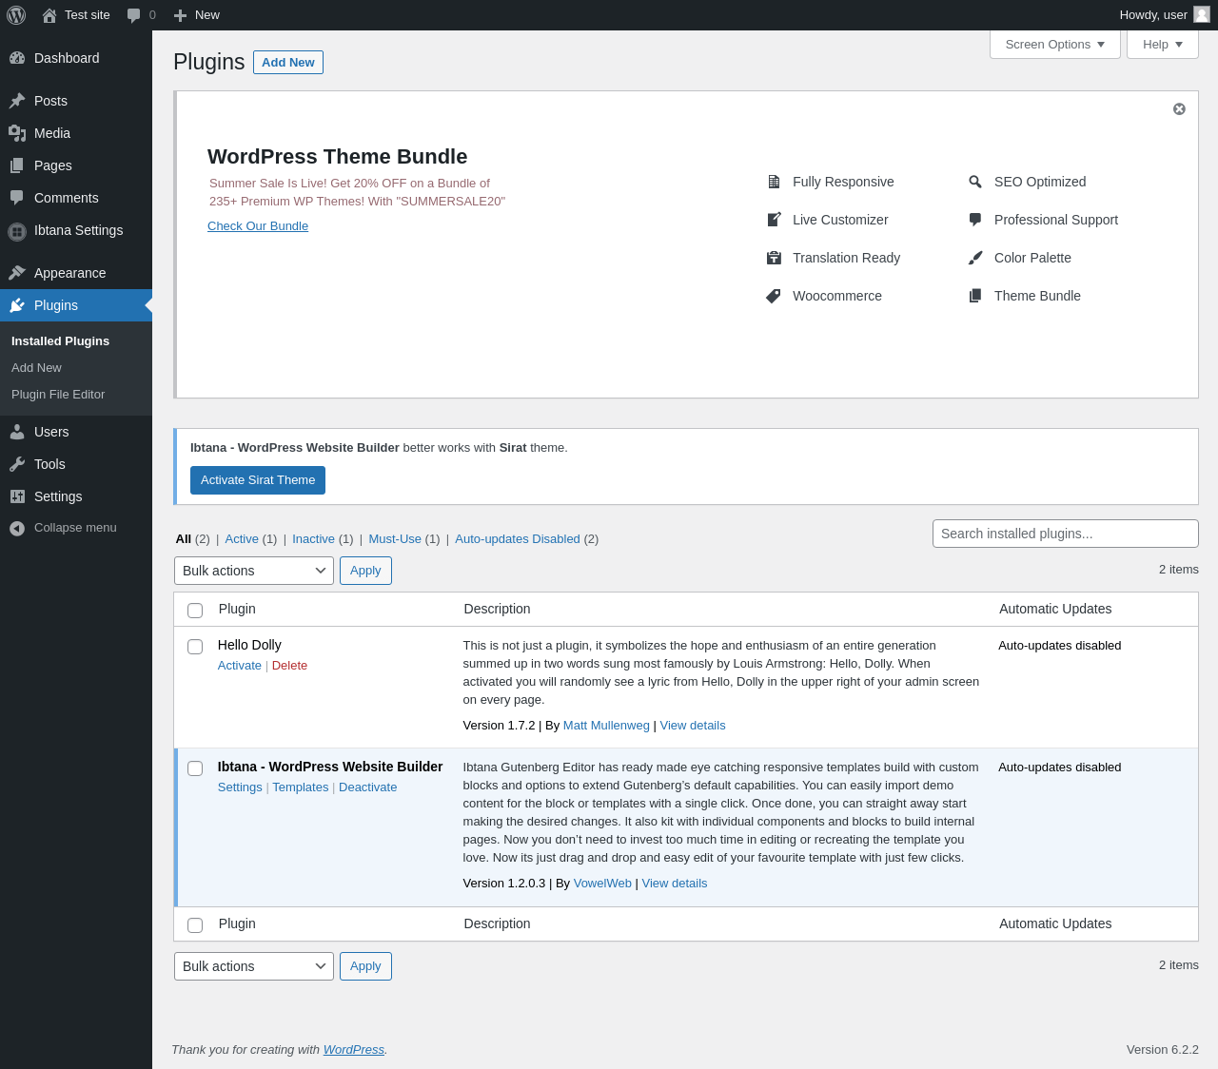Click the Posts pushpin icon

coord(17,101)
